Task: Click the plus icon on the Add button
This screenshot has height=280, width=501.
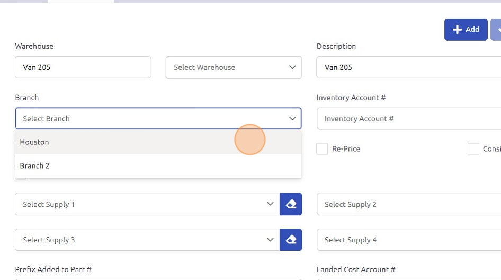Action: [x=458, y=30]
